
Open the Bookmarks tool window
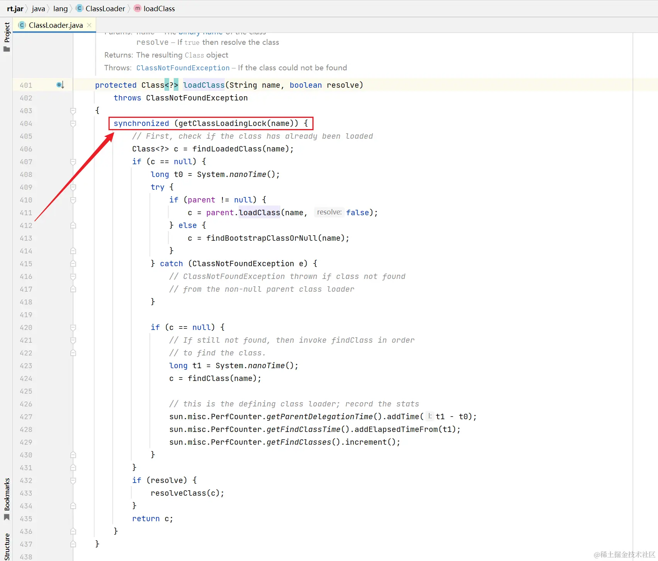pos(7,494)
